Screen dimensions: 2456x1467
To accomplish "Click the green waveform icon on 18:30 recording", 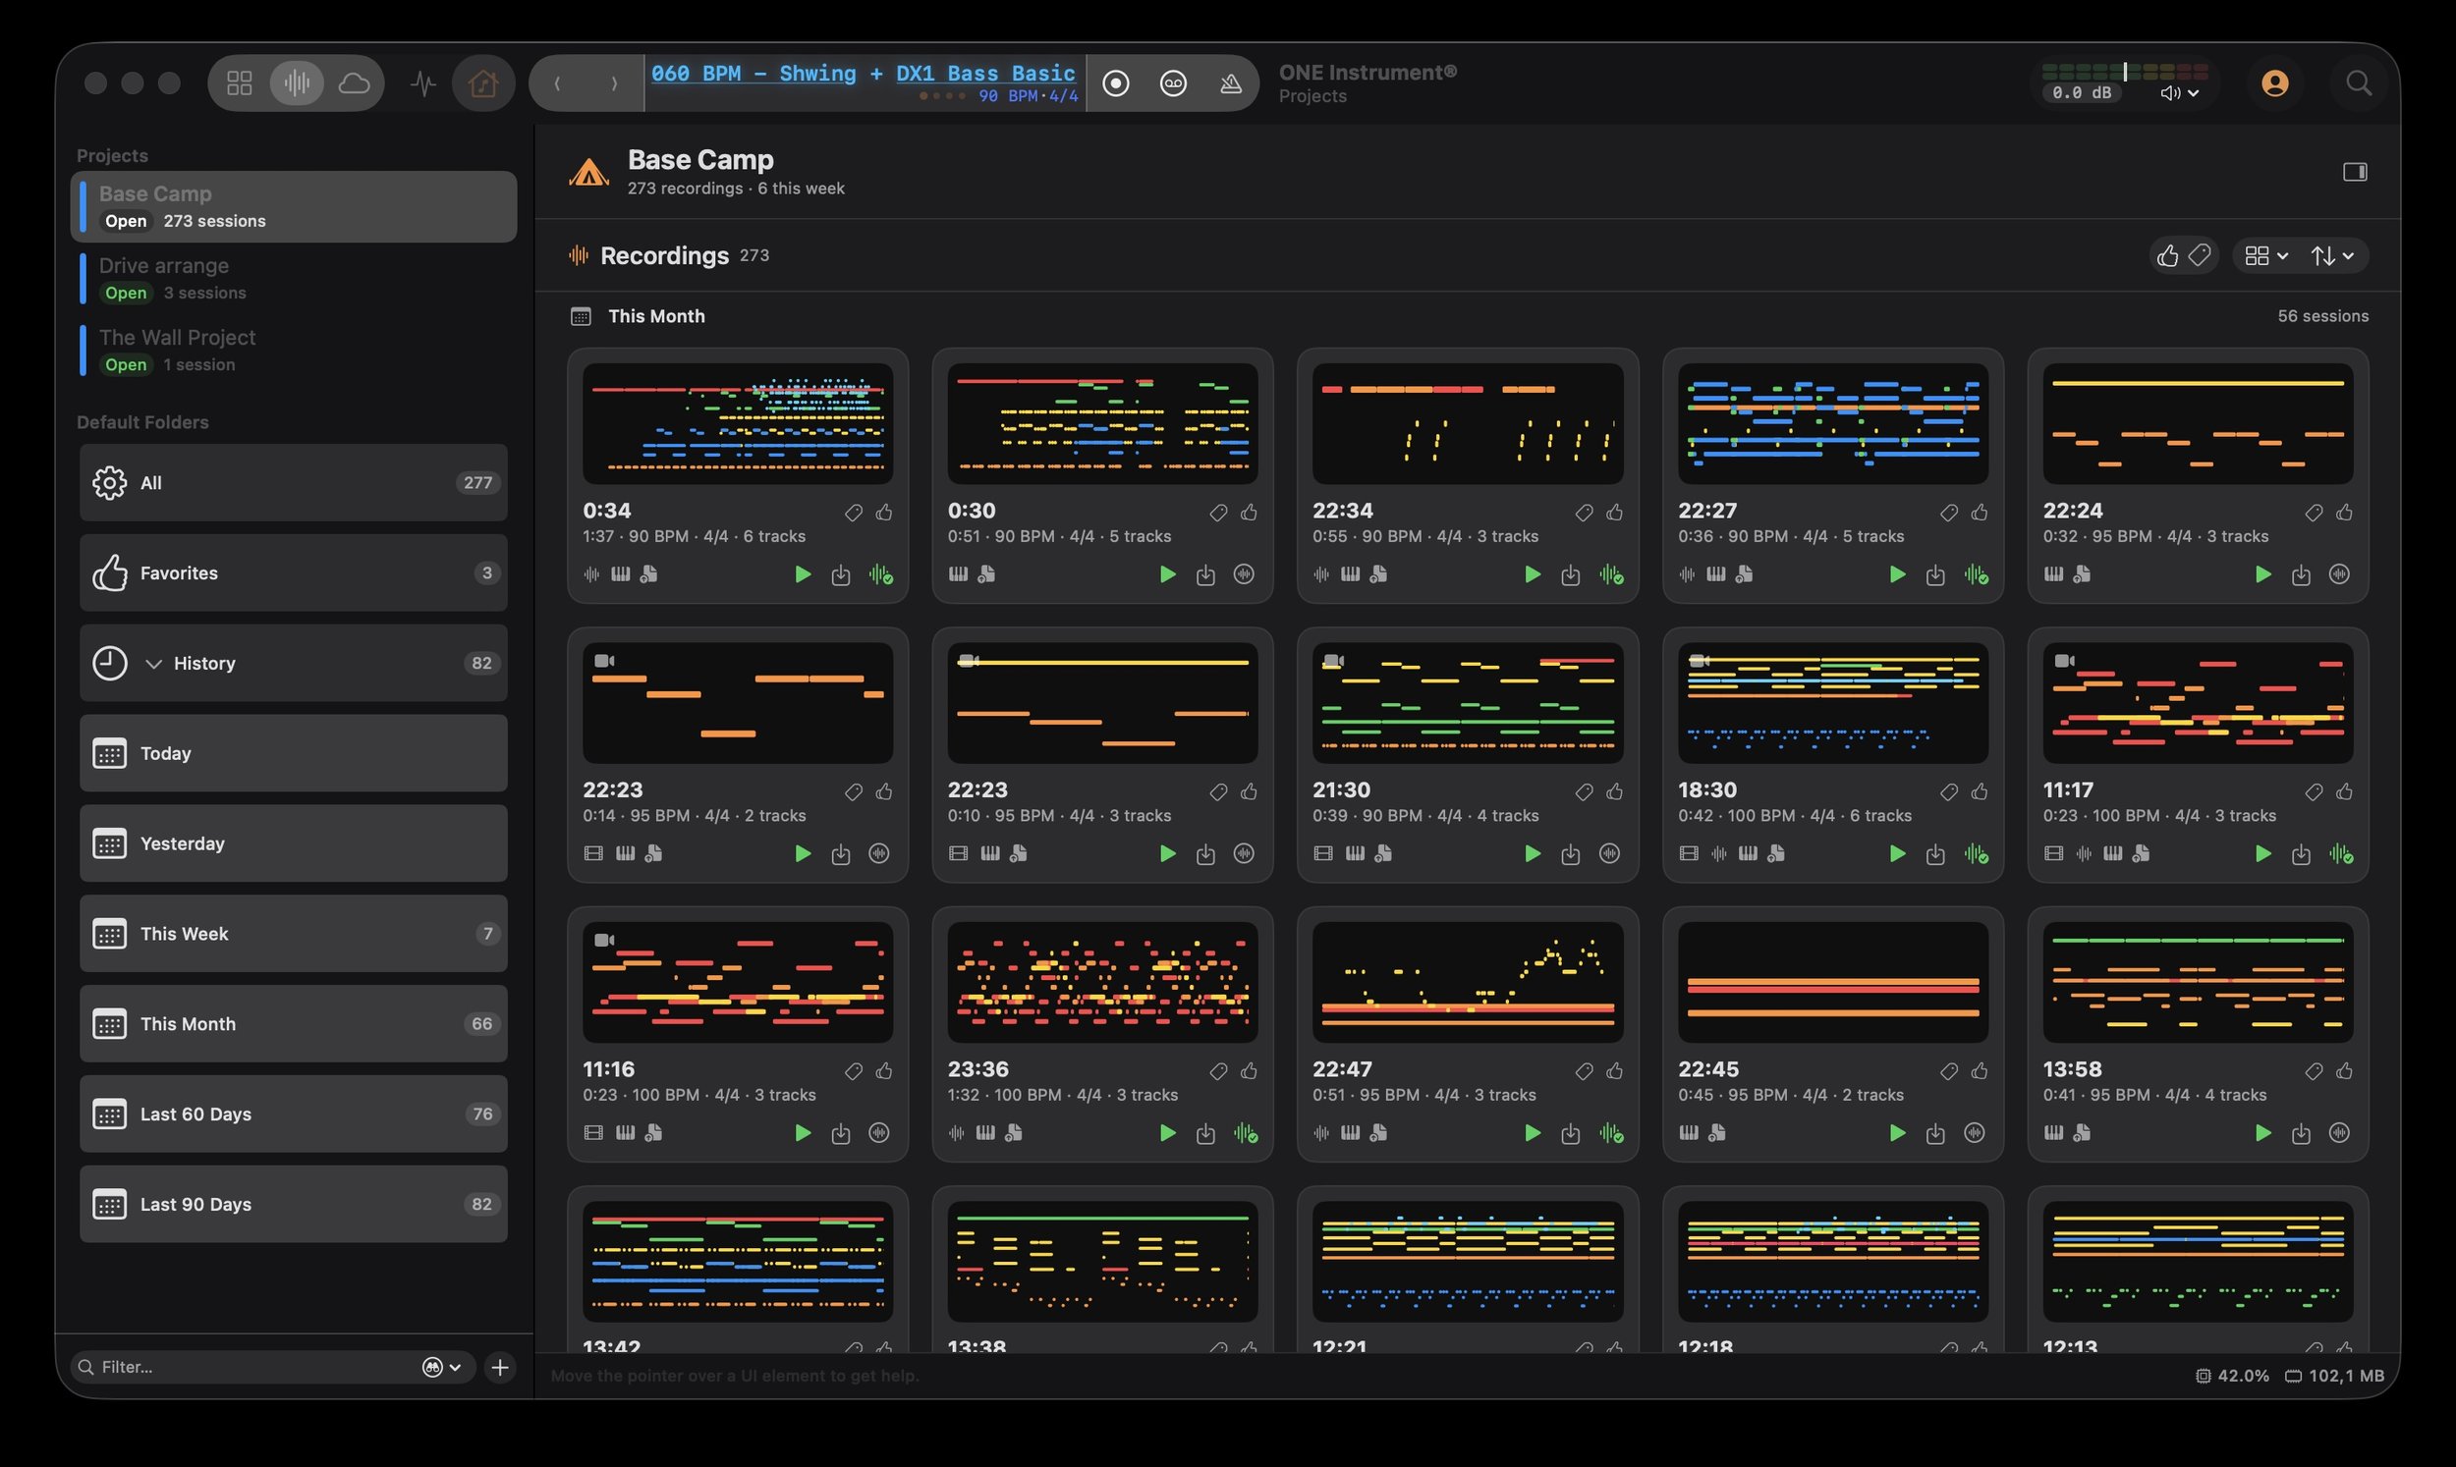I will (x=1977, y=853).
